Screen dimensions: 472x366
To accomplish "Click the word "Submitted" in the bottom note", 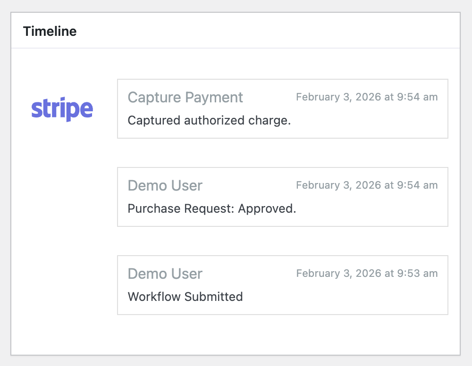I will (213, 297).
